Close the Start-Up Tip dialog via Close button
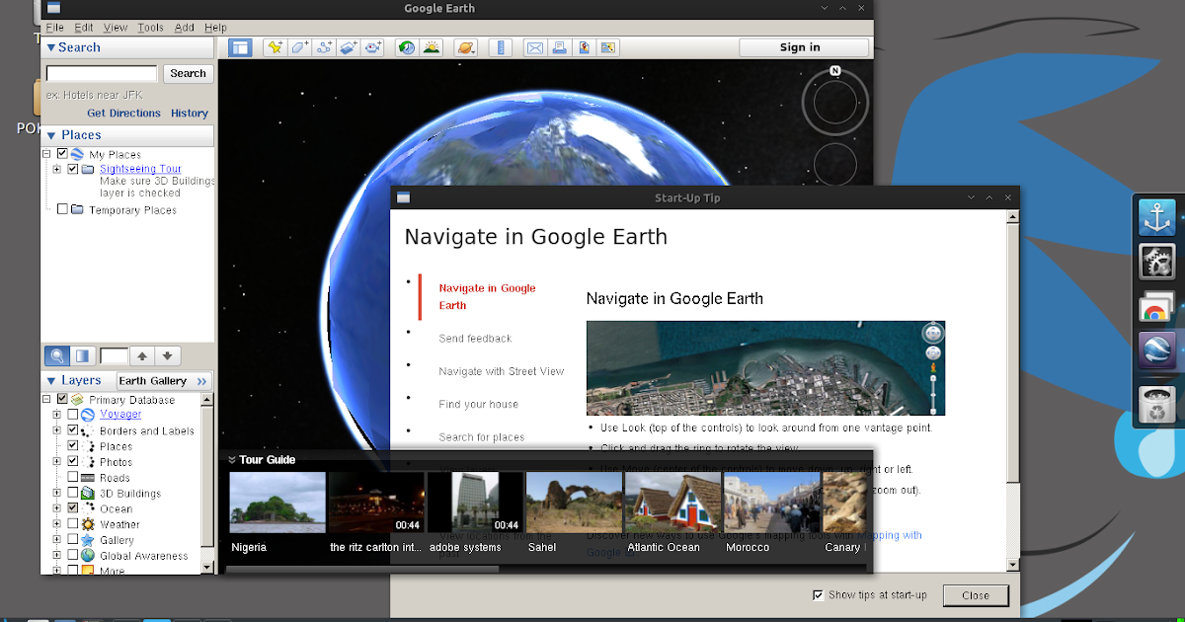Screen dimensions: 1185x622 (976, 595)
